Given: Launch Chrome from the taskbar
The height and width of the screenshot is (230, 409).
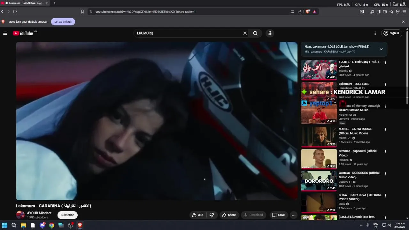Looking at the screenshot, I should 51,225.
